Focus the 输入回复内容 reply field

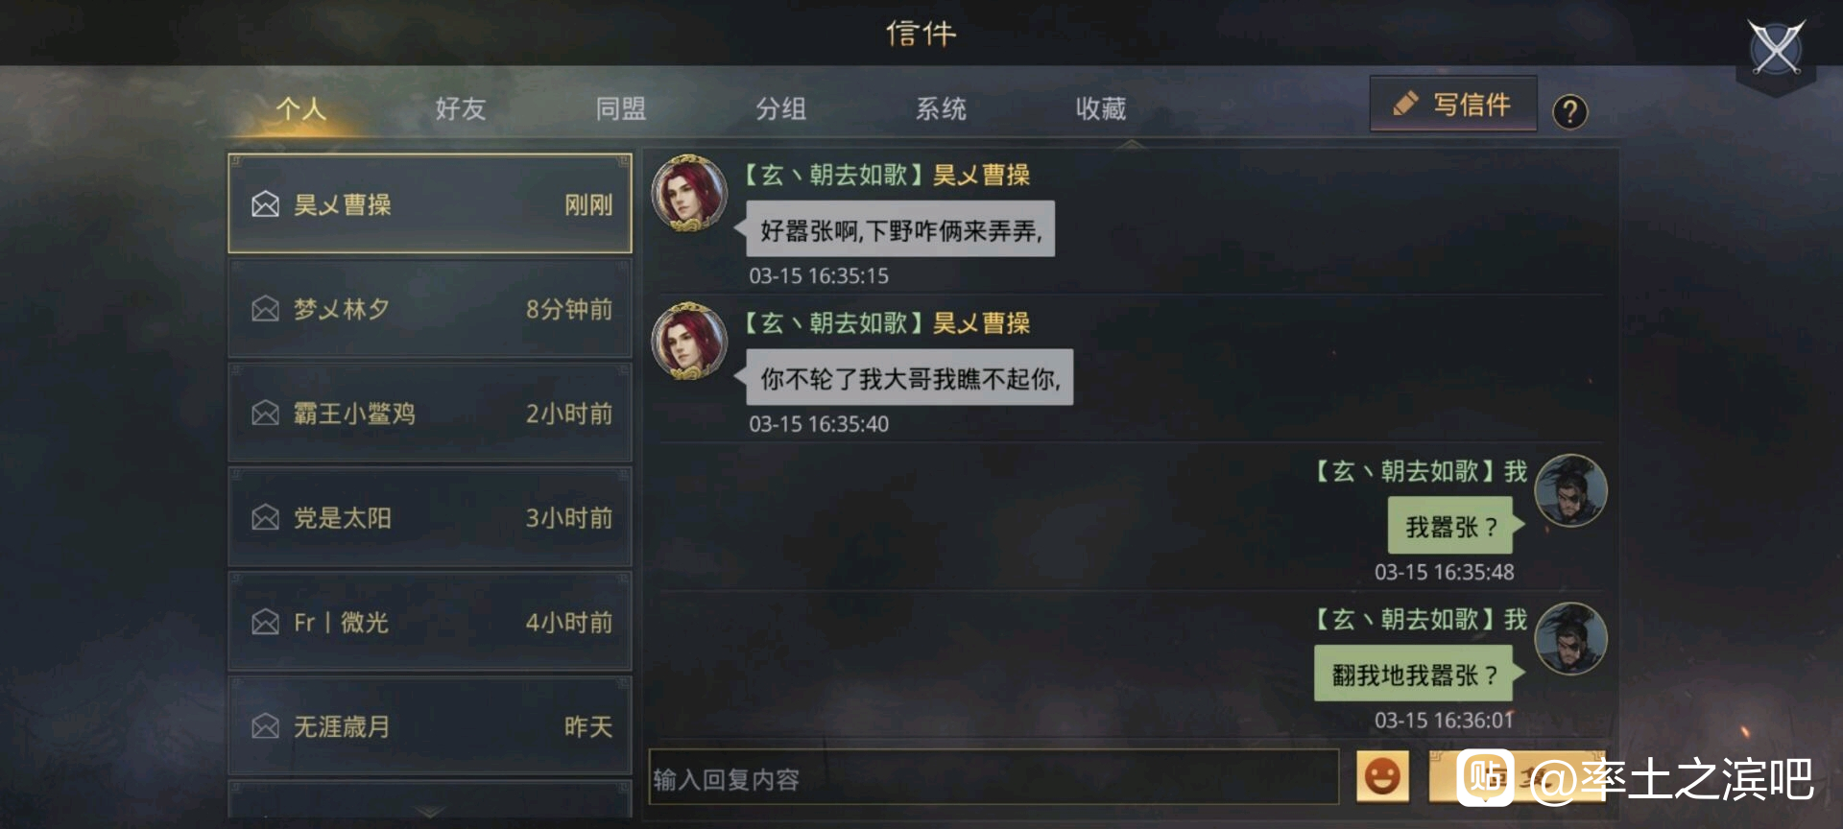click(993, 777)
